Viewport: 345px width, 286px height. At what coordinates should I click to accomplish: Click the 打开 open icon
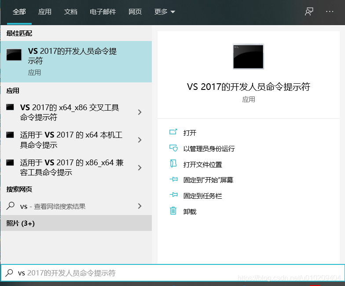coord(173,132)
